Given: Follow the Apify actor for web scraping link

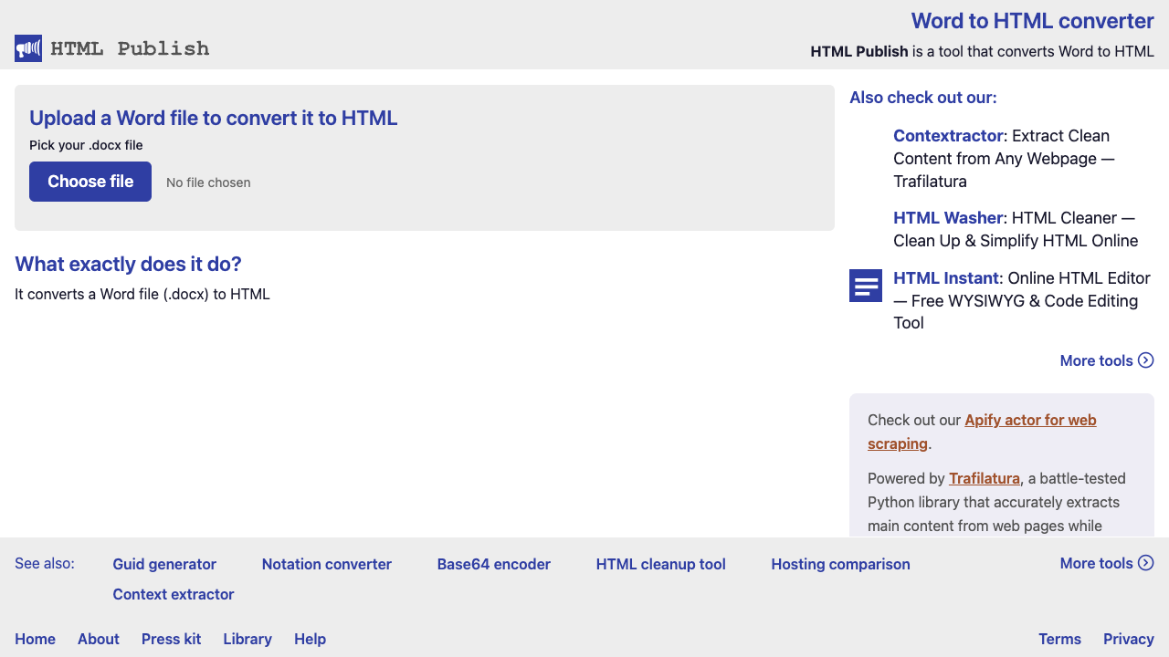Looking at the screenshot, I should [1030, 421].
